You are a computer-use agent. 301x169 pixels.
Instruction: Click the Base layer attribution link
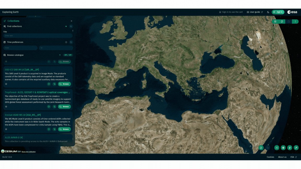pos(28,152)
